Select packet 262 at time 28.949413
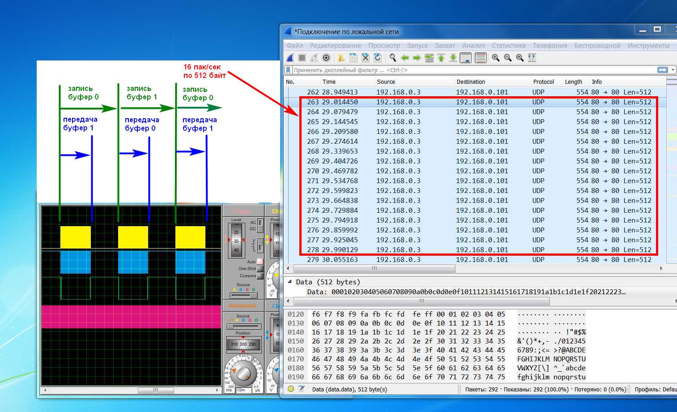The height and width of the screenshot is (412, 677). pyautogui.click(x=474, y=92)
